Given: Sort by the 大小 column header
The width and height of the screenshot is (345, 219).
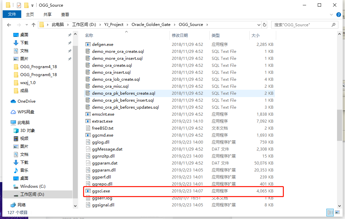Looking at the screenshot, I should [x=256, y=36].
